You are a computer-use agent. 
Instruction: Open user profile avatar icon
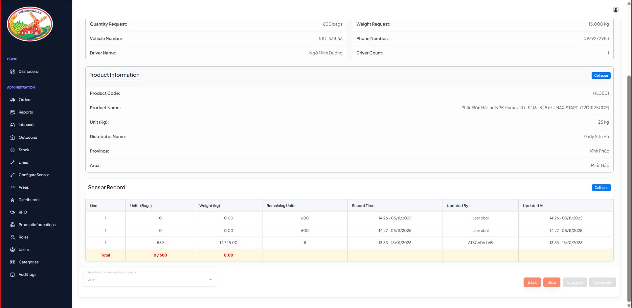pos(616,10)
